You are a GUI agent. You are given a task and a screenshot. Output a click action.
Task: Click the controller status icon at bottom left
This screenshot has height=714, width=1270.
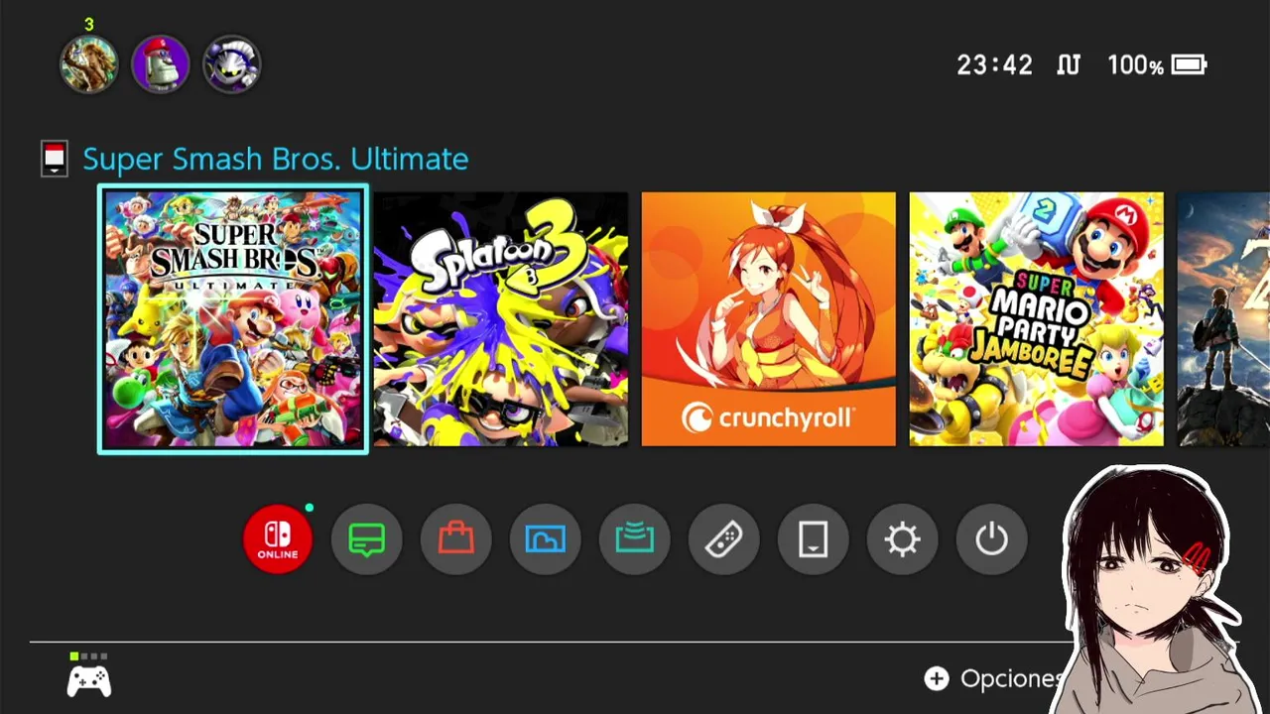pyautogui.click(x=89, y=675)
